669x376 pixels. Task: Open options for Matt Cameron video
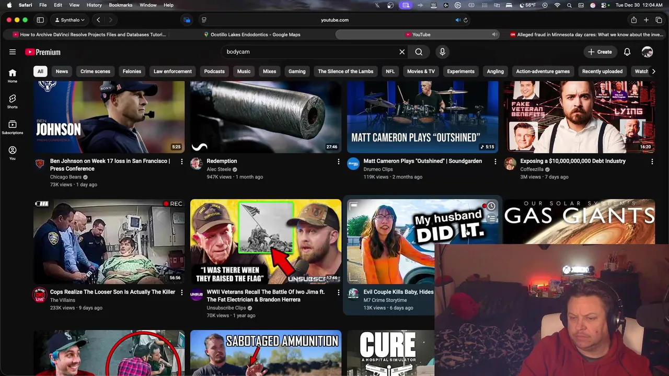pos(495,162)
